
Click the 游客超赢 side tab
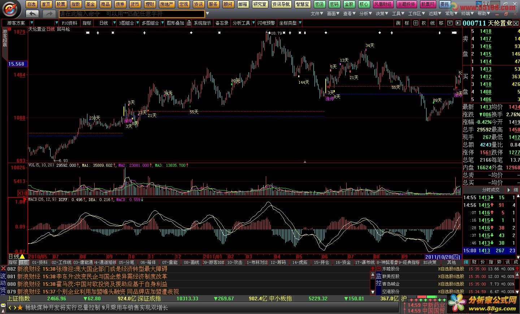[5, 38]
